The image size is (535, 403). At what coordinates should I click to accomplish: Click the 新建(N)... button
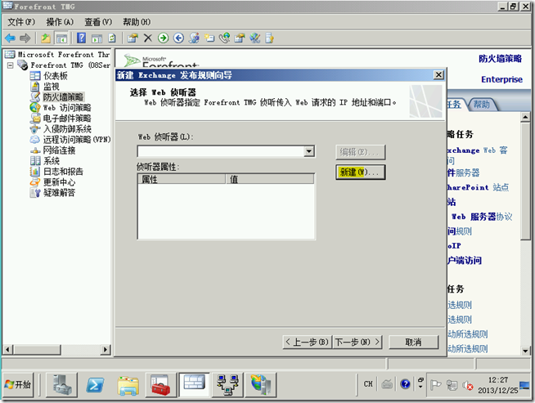click(361, 172)
